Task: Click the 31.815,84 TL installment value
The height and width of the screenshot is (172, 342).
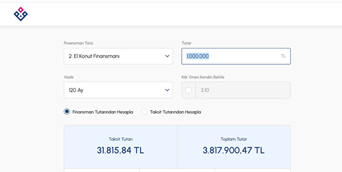Action: tap(120, 151)
